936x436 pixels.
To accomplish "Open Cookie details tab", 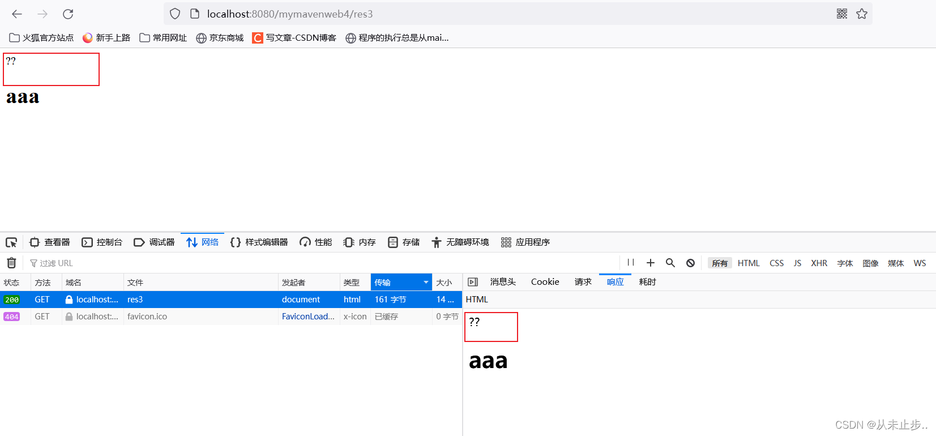I will click(545, 282).
